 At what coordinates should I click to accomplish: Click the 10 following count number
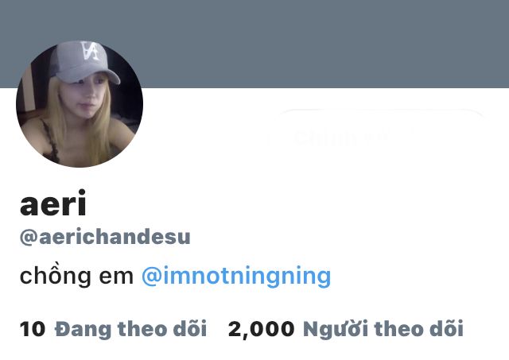click(33, 329)
